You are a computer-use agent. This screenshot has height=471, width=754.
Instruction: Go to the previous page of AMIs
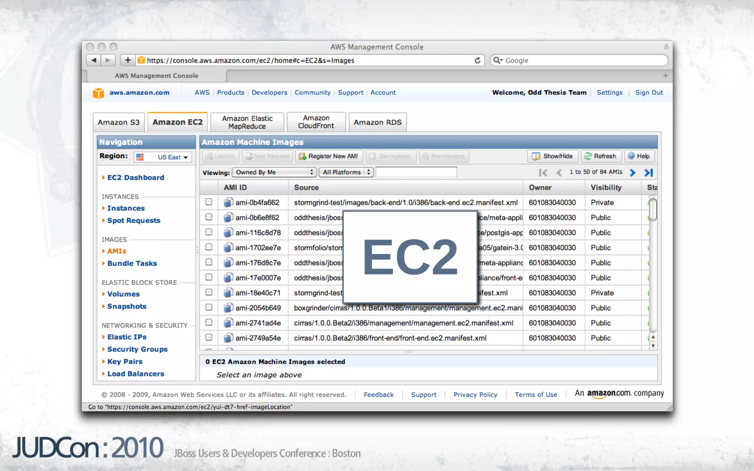(559, 173)
